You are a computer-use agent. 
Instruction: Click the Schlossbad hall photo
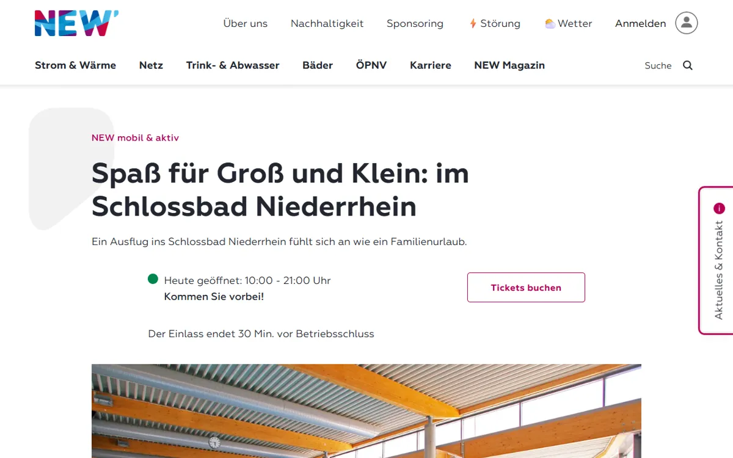(x=366, y=411)
